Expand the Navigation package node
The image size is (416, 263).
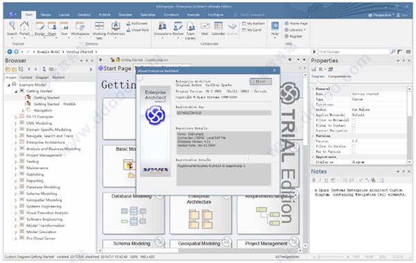pyautogui.click(x=23, y=110)
